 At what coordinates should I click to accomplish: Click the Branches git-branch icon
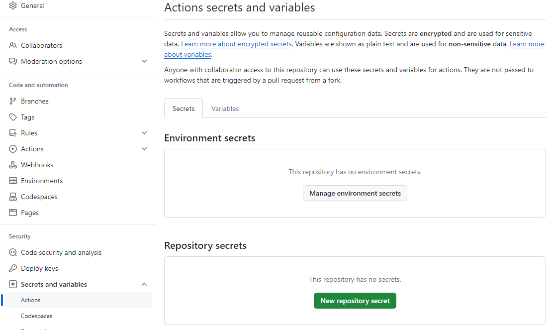click(13, 101)
